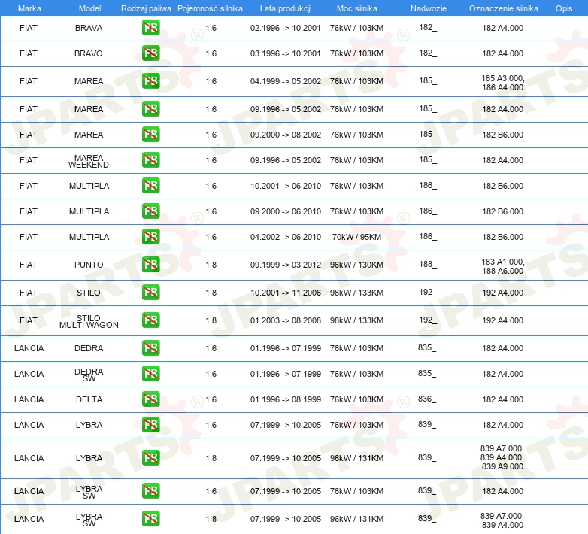Viewport: 588px width, 534px height.
Task: Click 182 B6.000 in the MAREA row
Action: [502, 135]
